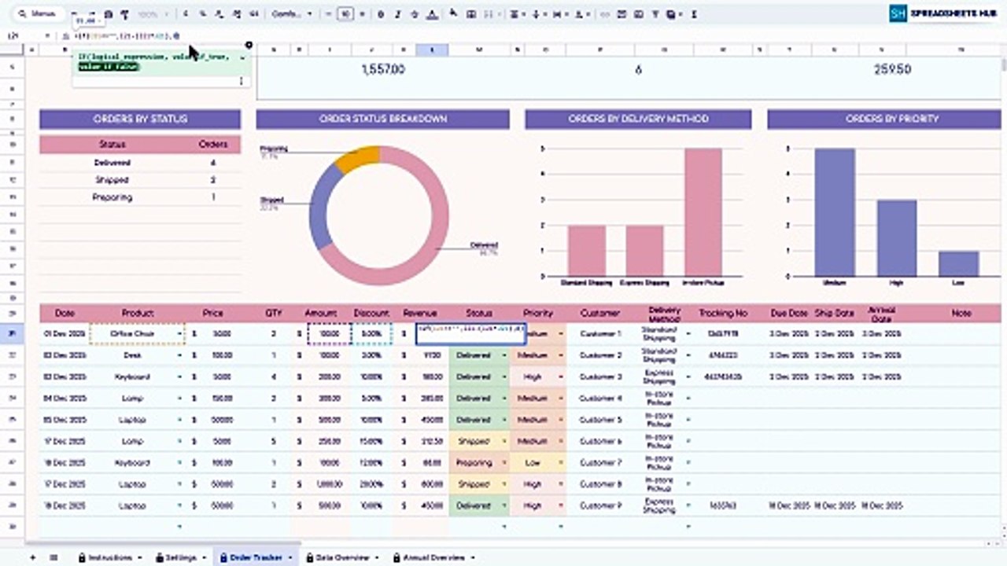Click the insert comment icon
Image resolution: width=1007 pixels, height=566 pixels.
tap(622, 14)
